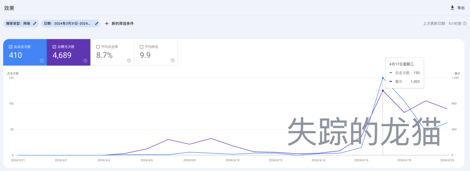Edit the date range filter pencil icon
This screenshot has width=470, height=171.
coord(97,23)
